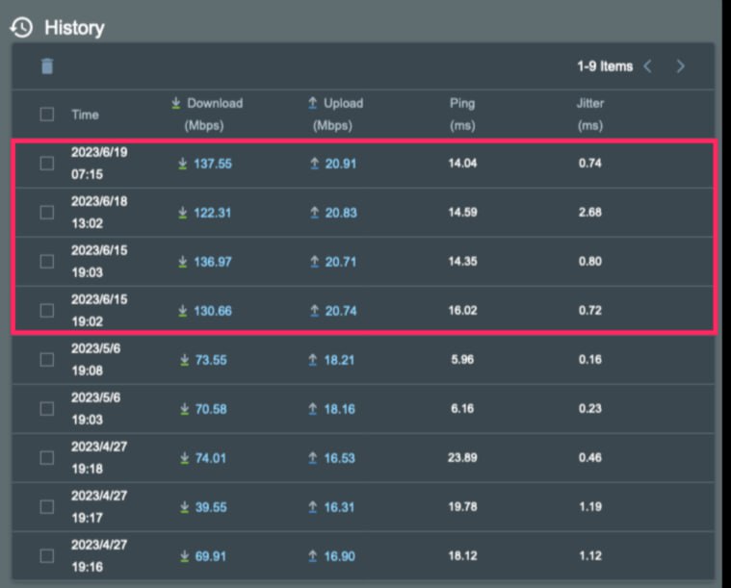The width and height of the screenshot is (731, 588).
Task: Click the 0.16 jitter value
Action: 590,360
